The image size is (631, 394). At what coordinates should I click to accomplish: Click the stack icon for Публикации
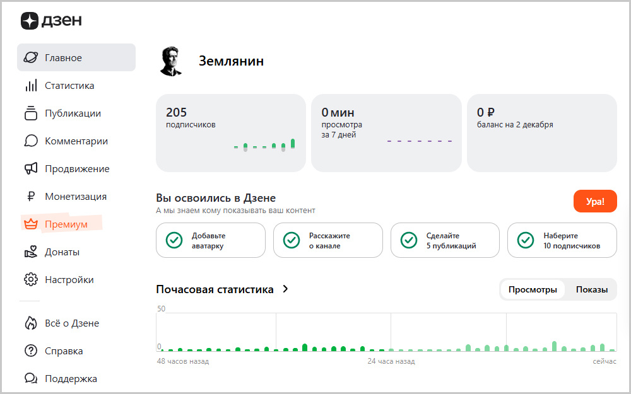(30, 113)
